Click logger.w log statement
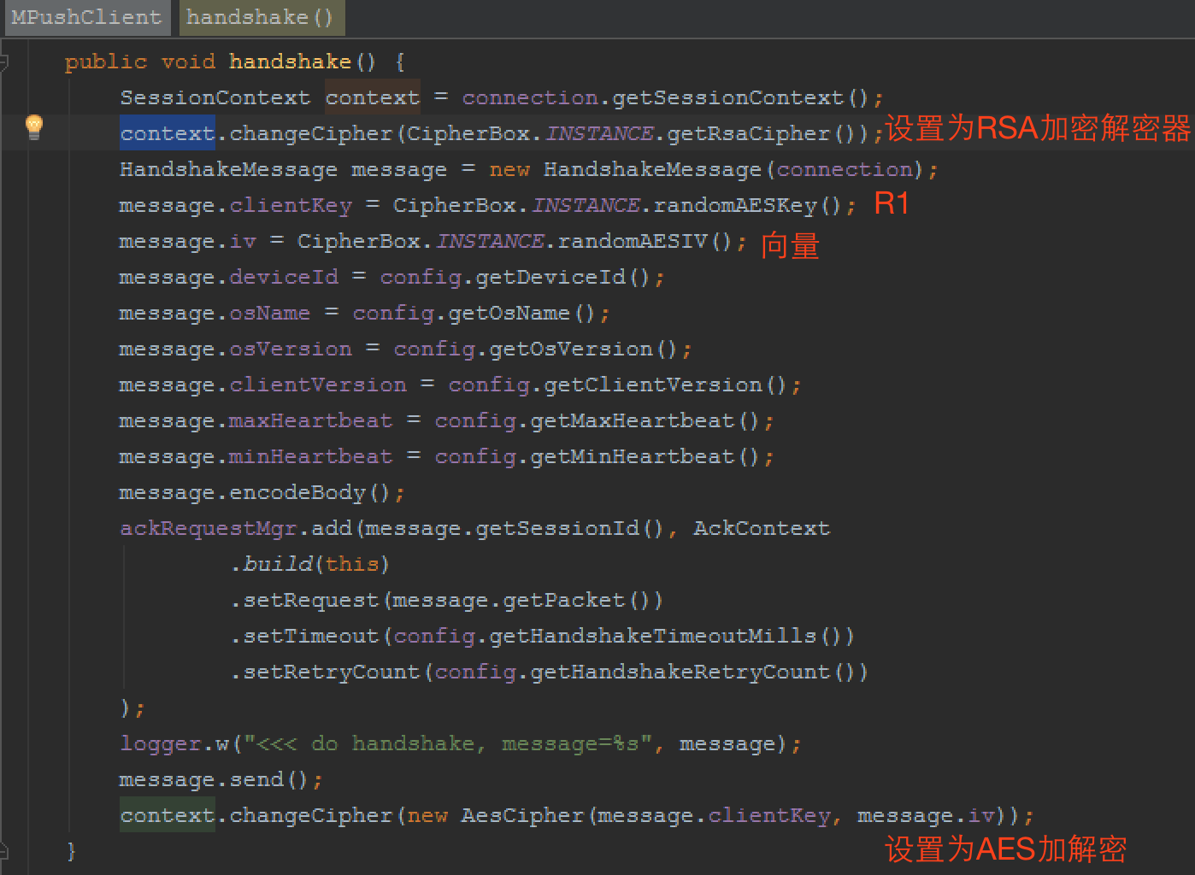 click(x=460, y=743)
